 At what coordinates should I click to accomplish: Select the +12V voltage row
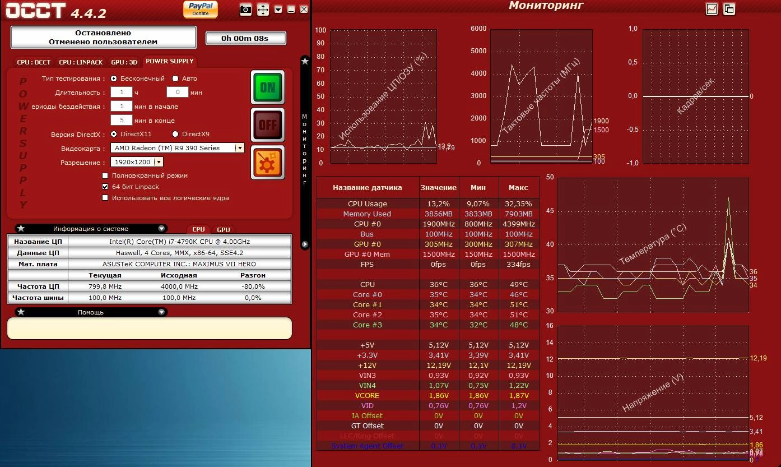428,366
